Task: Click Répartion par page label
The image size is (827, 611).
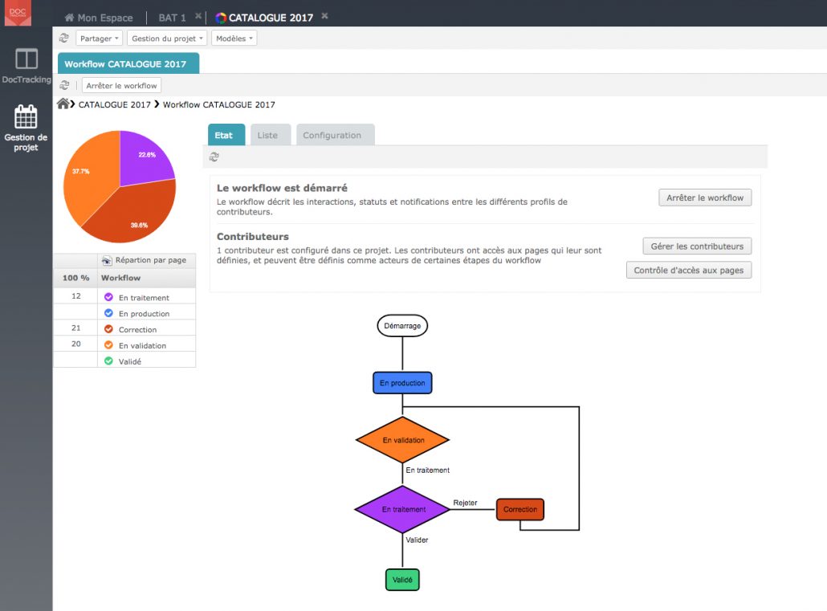Action: [151, 259]
